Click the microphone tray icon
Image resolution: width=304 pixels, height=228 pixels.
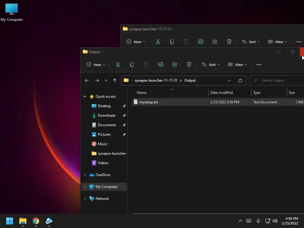258,221
